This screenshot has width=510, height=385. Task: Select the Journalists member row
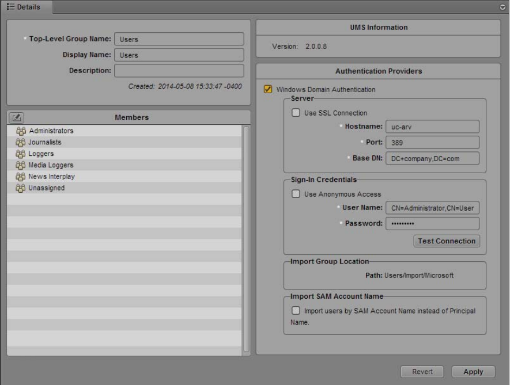(124, 142)
